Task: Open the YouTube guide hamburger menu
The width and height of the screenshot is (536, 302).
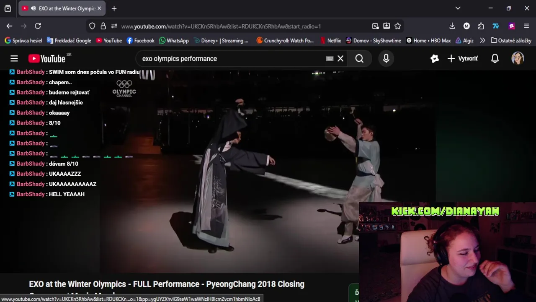Action: [14, 59]
